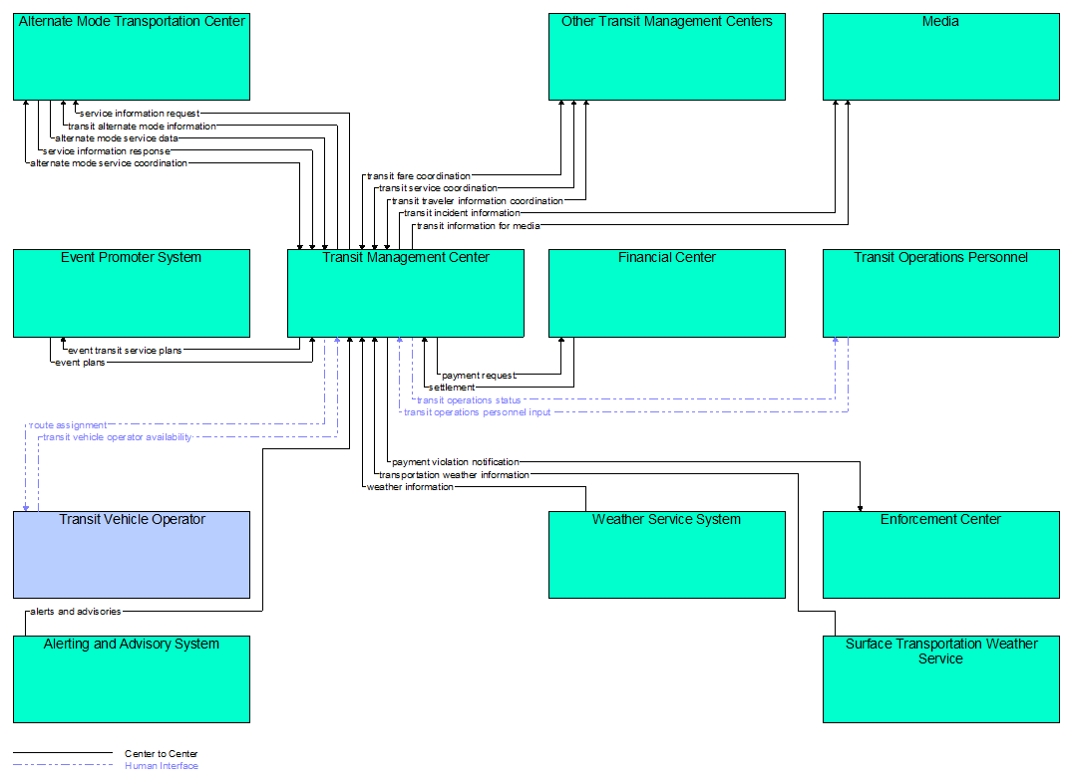Select 'transit service coordination' label
Viewport: 1070px width, 784px height.
[x=438, y=188]
